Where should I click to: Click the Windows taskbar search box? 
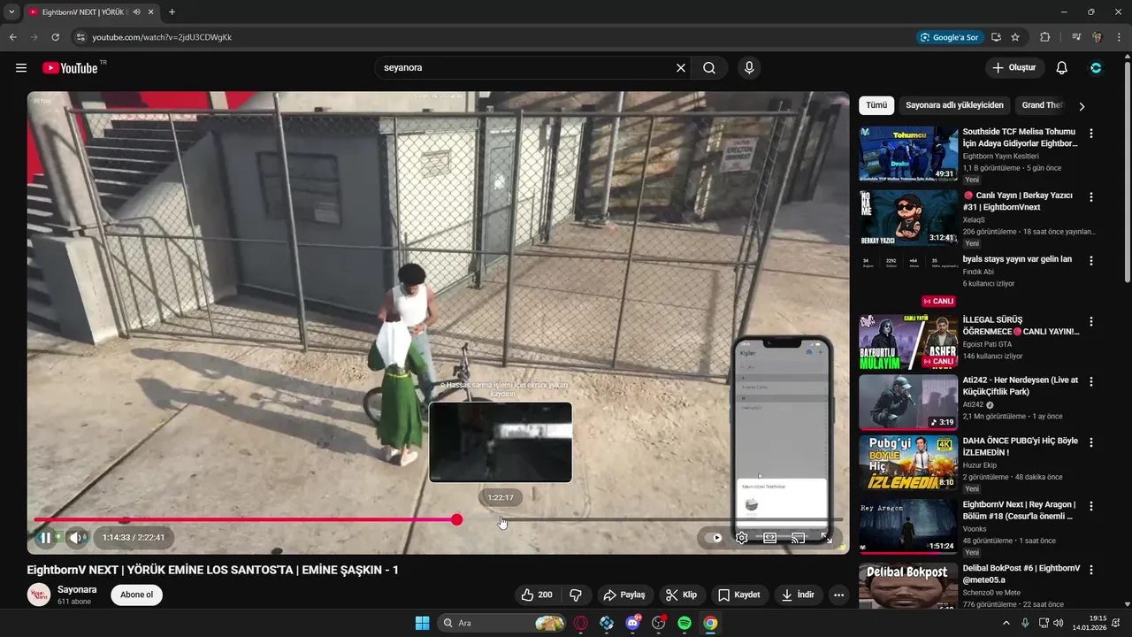(502, 623)
